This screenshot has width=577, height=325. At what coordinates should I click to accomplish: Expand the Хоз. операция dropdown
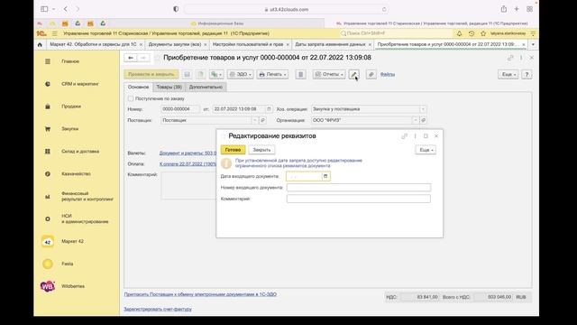point(423,109)
